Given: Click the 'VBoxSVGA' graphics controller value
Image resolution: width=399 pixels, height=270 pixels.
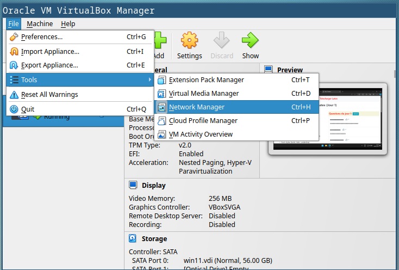Looking at the screenshot, I should pos(225,207).
